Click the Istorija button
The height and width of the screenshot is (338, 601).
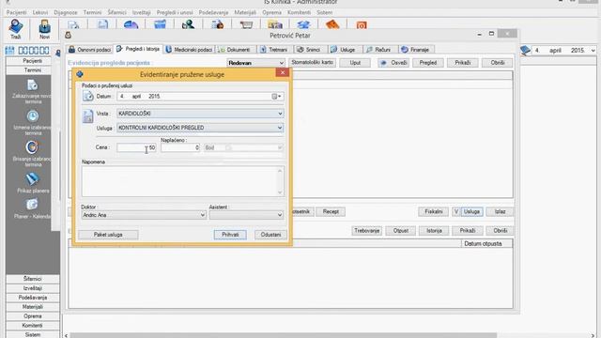click(x=434, y=231)
